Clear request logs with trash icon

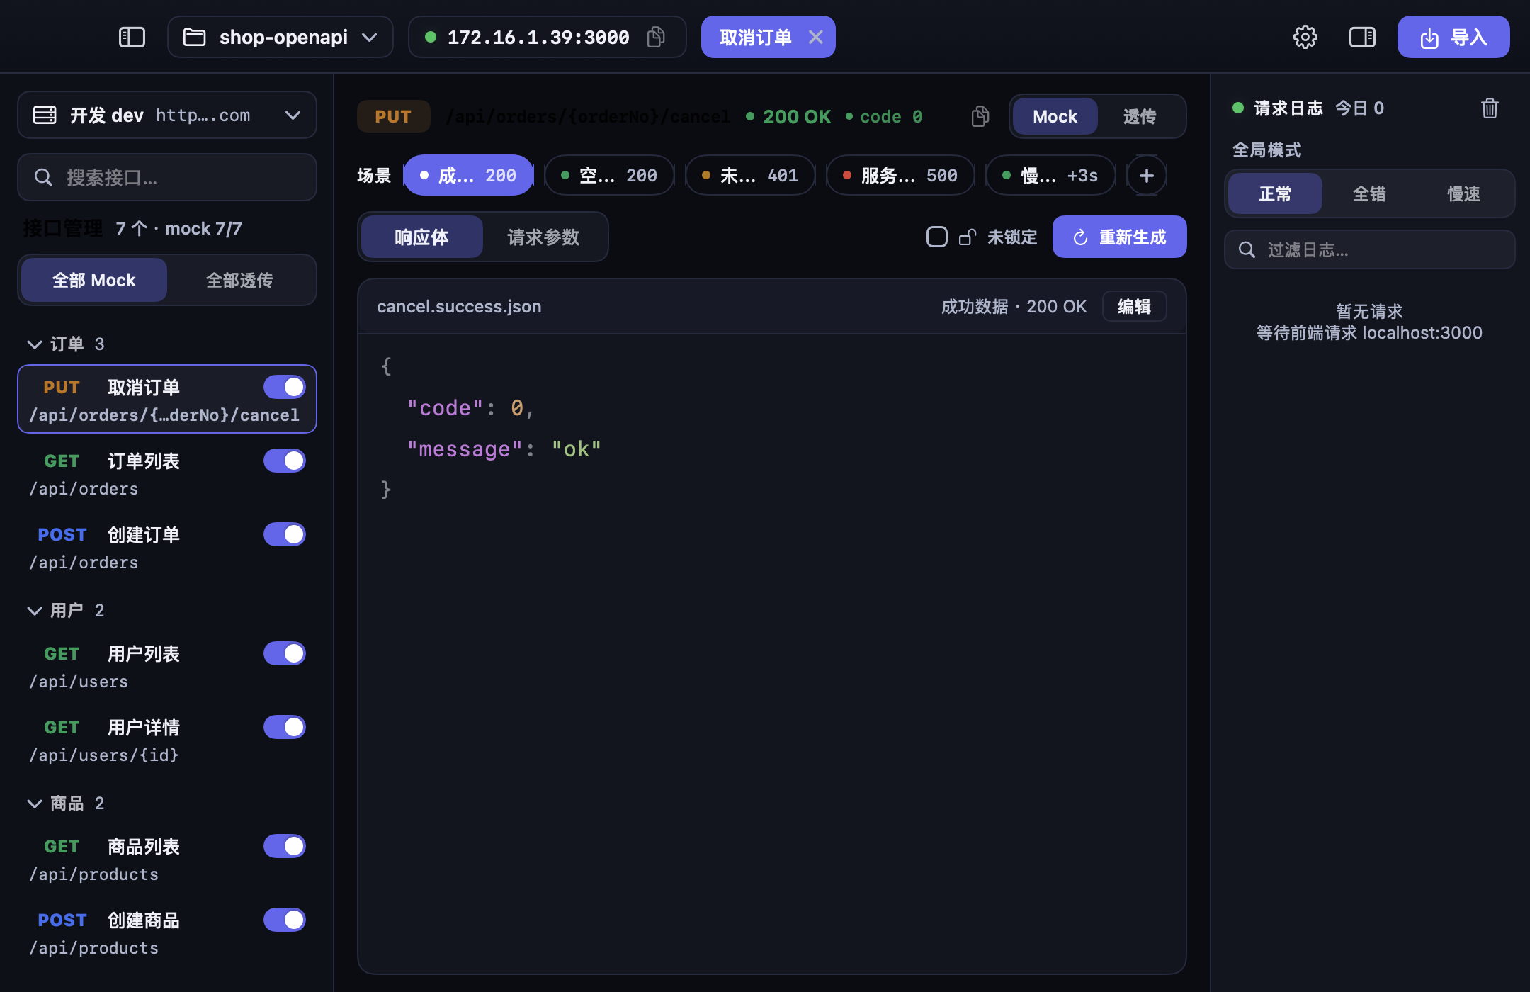click(x=1490, y=108)
